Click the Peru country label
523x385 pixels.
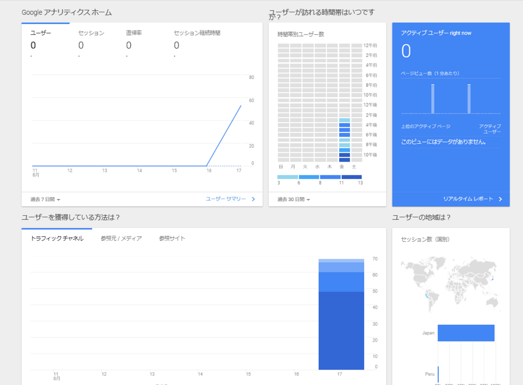(x=430, y=374)
